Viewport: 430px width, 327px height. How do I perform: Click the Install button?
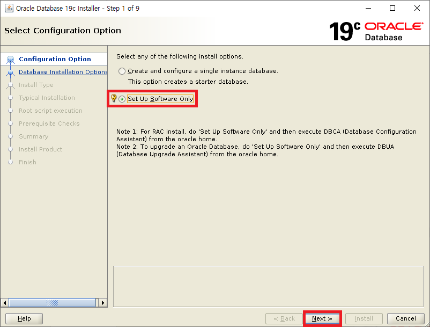(364, 318)
